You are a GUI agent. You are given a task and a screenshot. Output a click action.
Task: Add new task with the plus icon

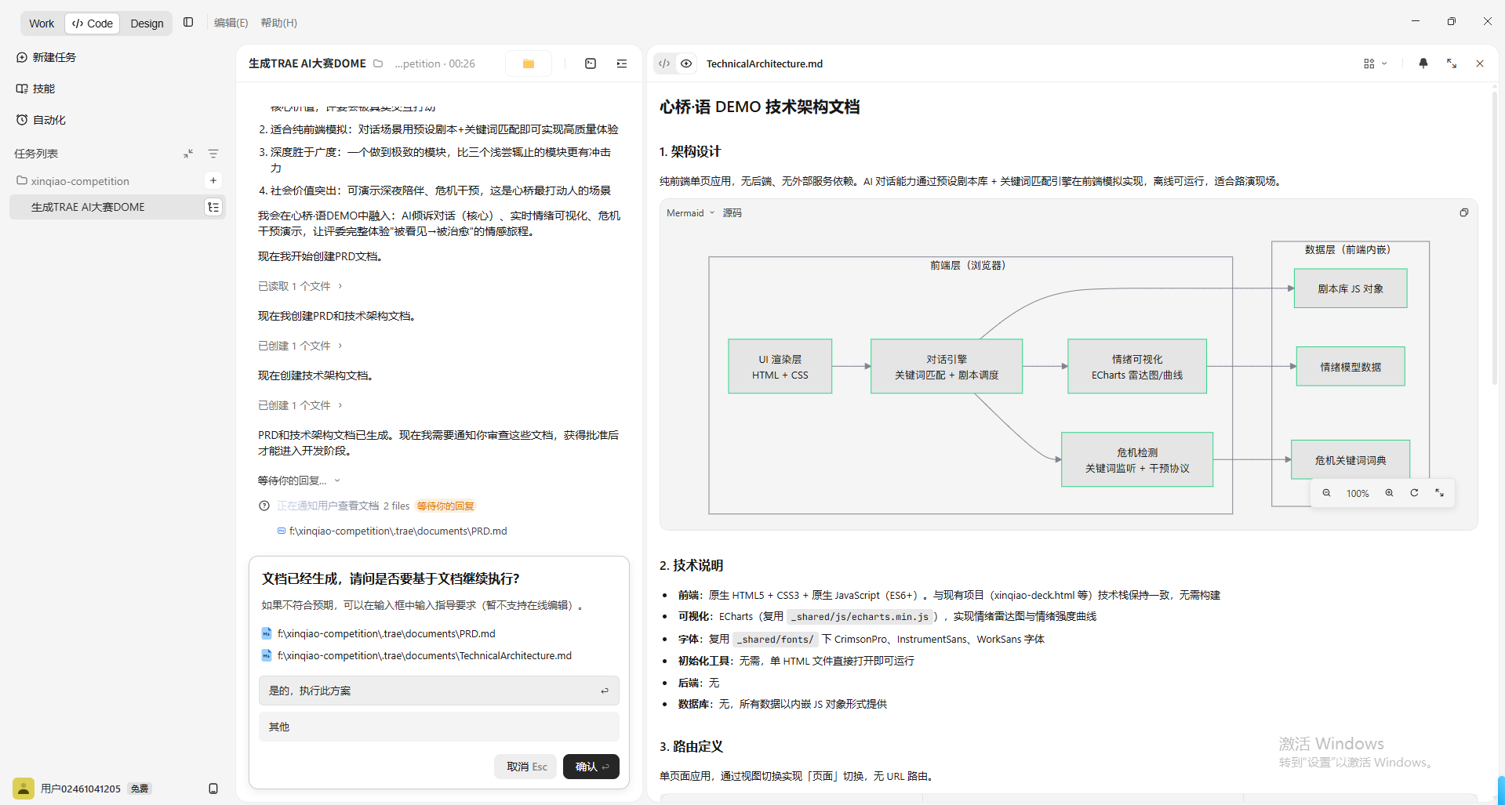213,180
